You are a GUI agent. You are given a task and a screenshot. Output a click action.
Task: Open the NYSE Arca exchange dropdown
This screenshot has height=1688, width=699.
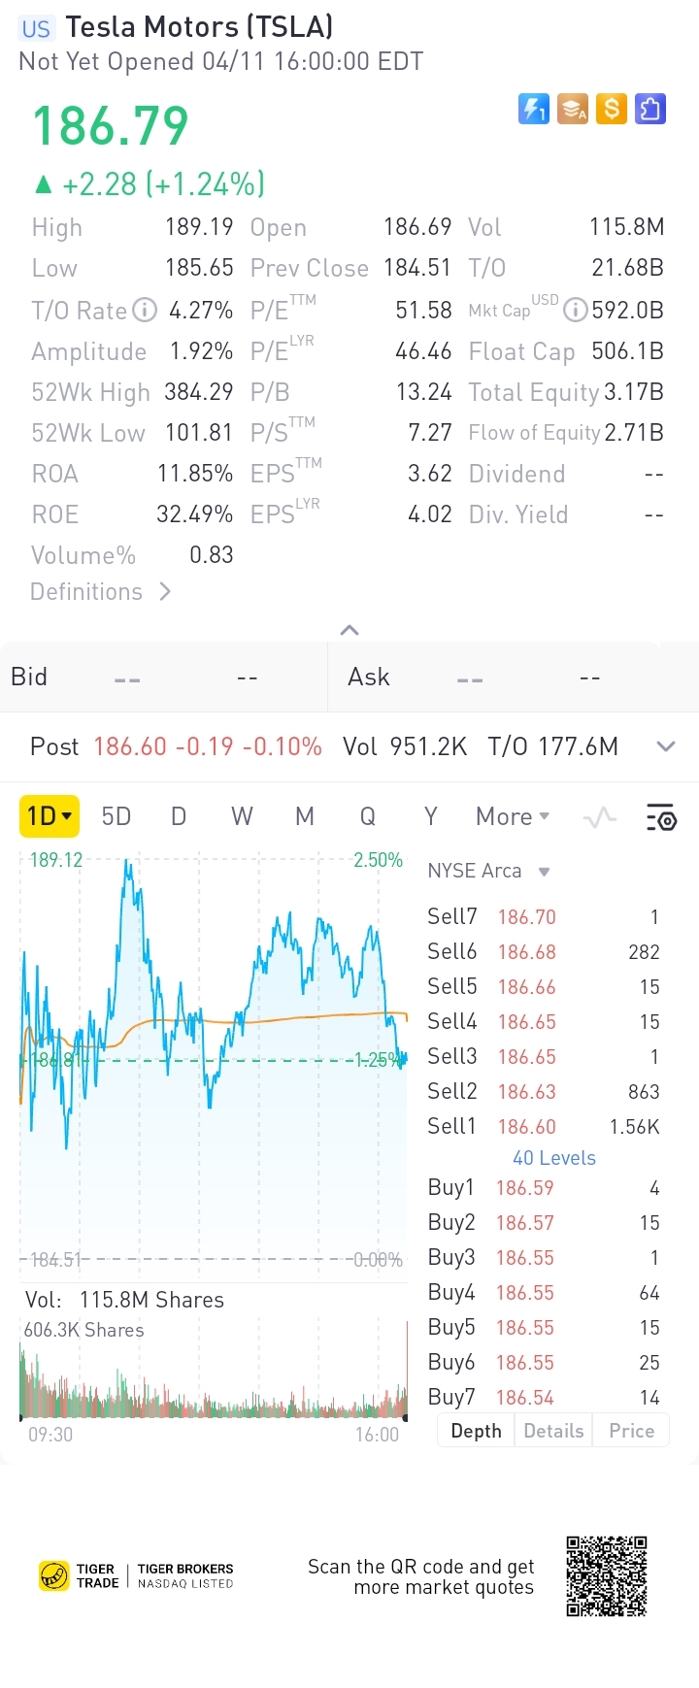[488, 871]
